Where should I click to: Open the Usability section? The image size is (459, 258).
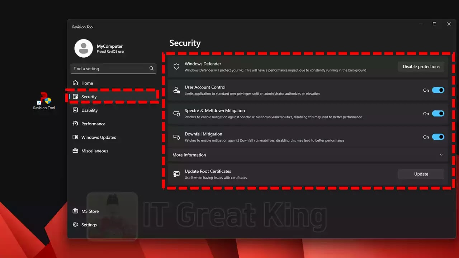[x=113, y=110]
